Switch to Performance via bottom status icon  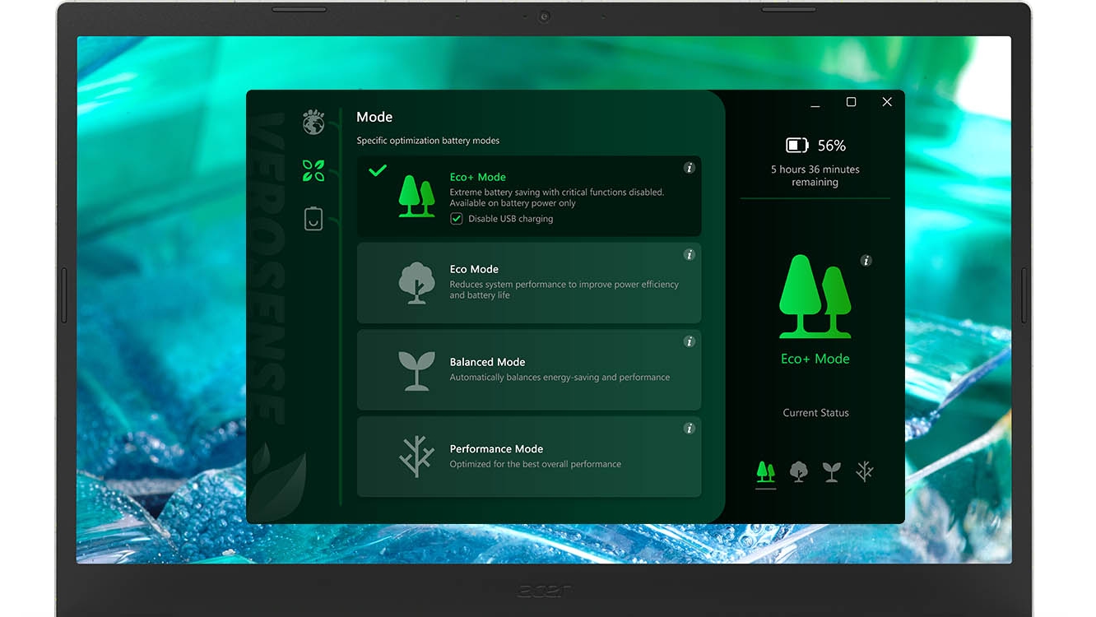pos(864,471)
